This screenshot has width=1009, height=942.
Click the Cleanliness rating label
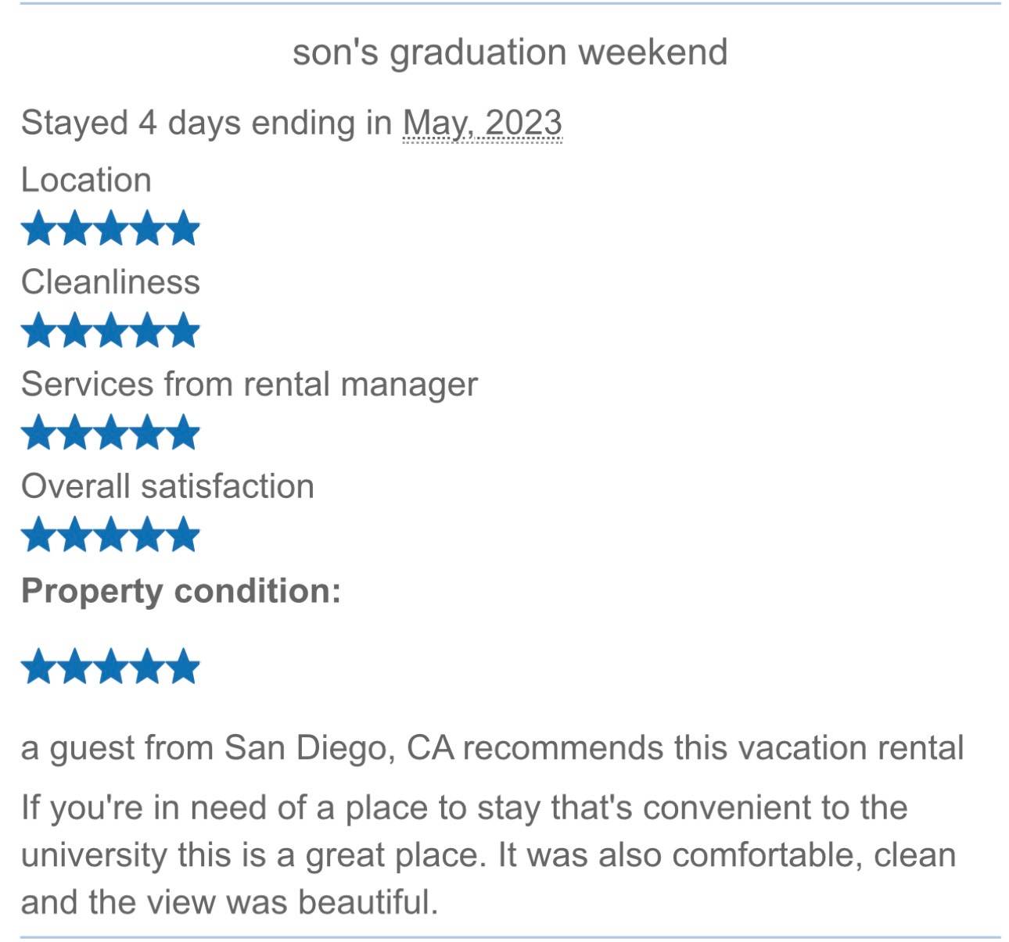[110, 281]
